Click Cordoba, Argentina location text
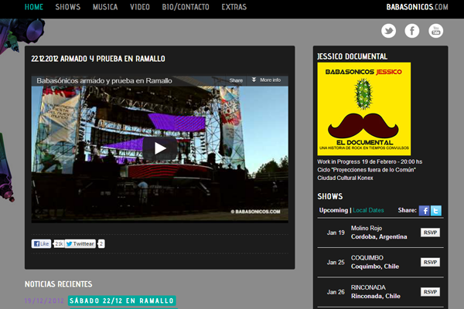464x309 pixels. coord(379,236)
